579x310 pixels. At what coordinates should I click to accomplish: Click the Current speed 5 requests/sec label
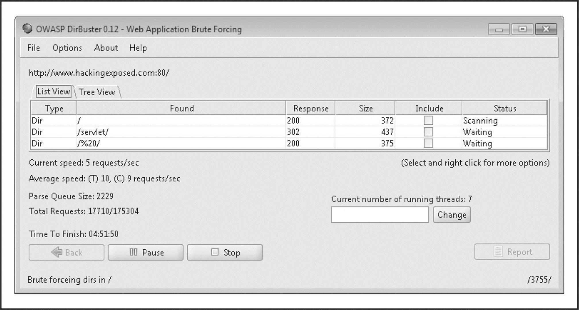point(84,163)
